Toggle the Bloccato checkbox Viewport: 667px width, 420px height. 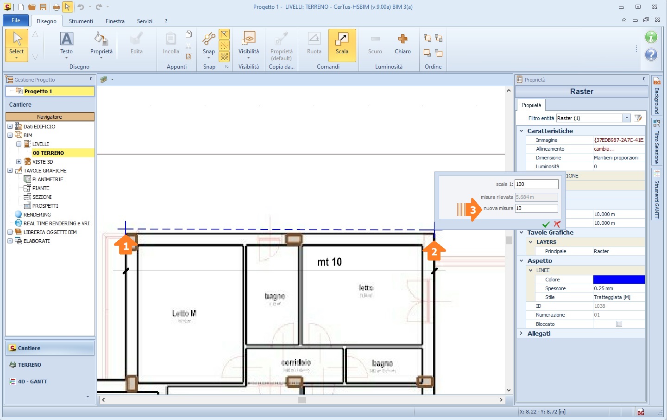[x=619, y=324]
